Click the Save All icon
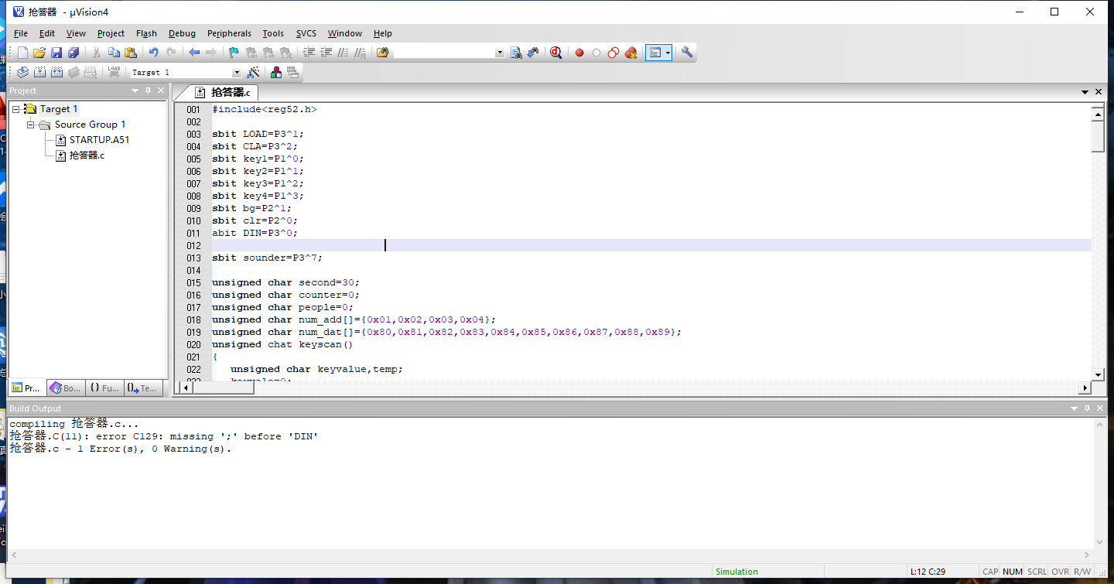This screenshot has width=1114, height=584. coord(73,53)
